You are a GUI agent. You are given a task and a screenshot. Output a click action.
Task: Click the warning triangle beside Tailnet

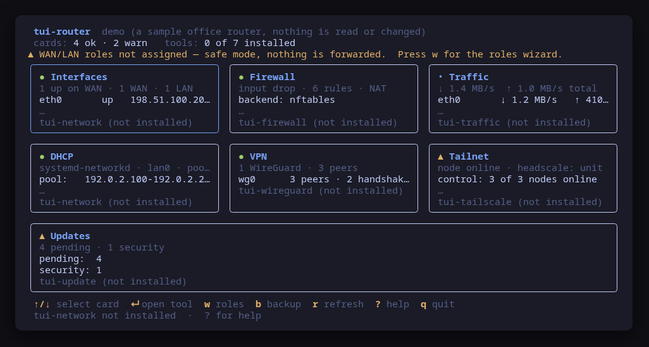point(440,157)
